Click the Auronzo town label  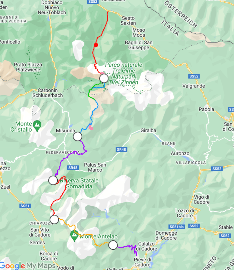180,153
